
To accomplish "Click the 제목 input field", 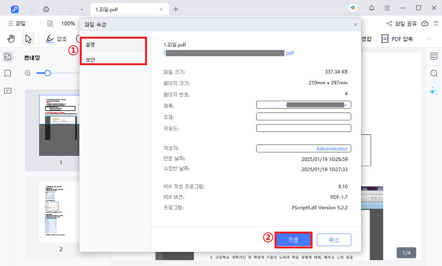I will pos(304,105).
